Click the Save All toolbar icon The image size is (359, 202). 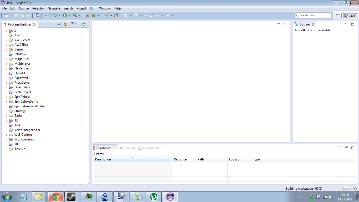tap(22, 15)
